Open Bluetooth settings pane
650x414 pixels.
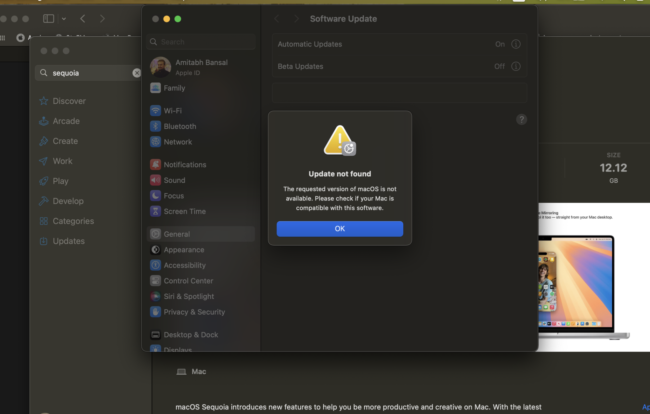(180, 126)
